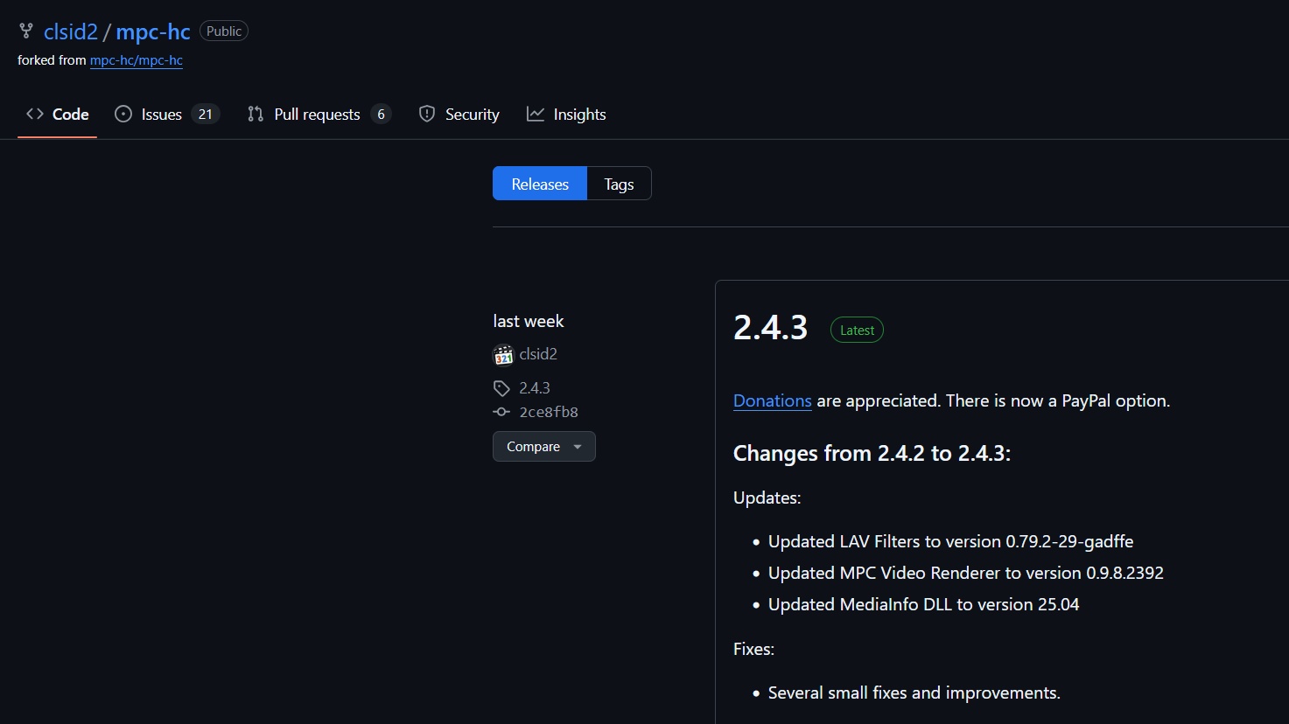Click the clsid2 avatar image
Image resolution: width=1289 pixels, height=724 pixels.
click(503, 355)
